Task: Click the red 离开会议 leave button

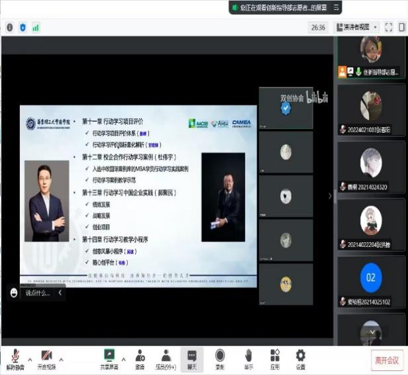Action: [x=387, y=360]
